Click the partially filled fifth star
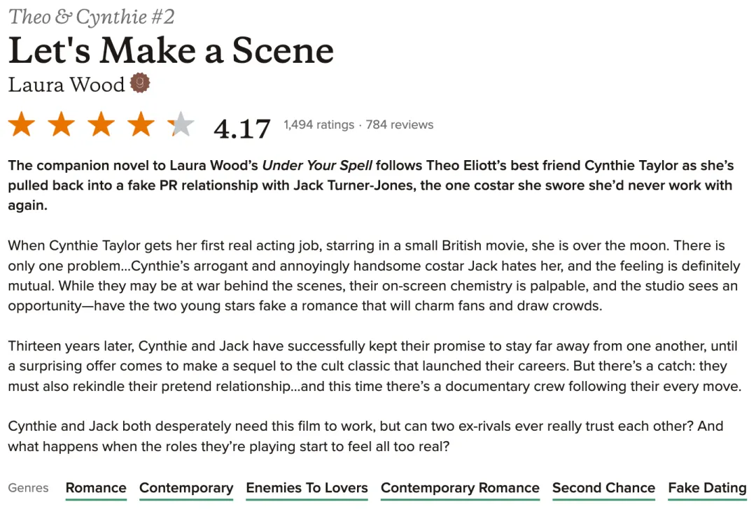Screen dimensions: 756x516 (181, 125)
